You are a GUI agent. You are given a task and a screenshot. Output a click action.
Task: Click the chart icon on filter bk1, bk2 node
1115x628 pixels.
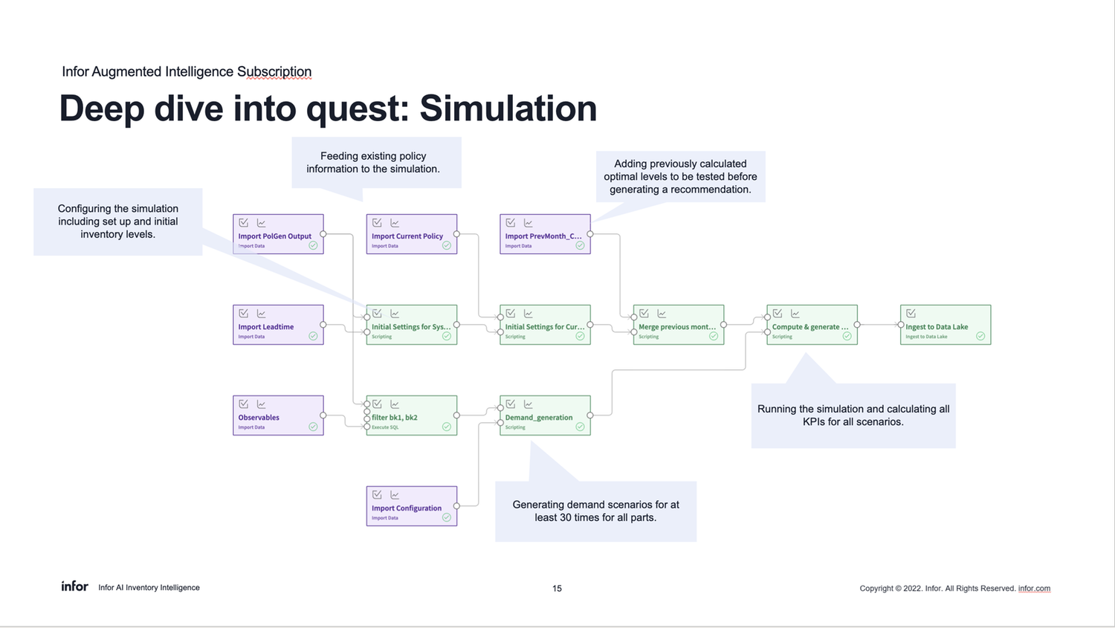coord(395,404)
